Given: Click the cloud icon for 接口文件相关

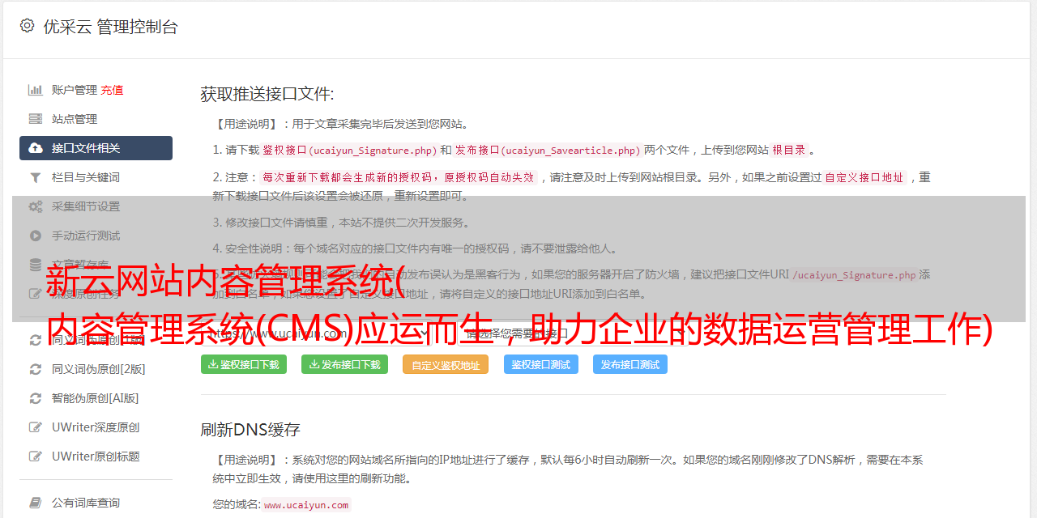Looking at the screenshot, I should coord(36,148).
